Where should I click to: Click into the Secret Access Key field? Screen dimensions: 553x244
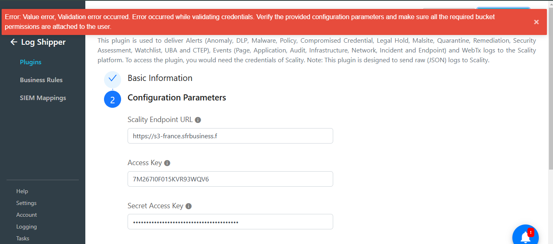click(230, 222)
